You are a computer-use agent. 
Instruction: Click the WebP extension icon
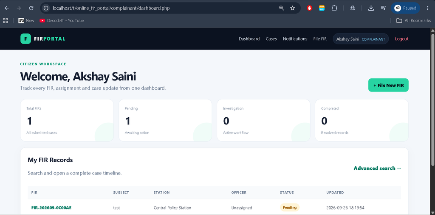point(322,8)
